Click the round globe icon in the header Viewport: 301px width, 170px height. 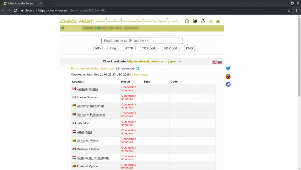tap(187, 21)
